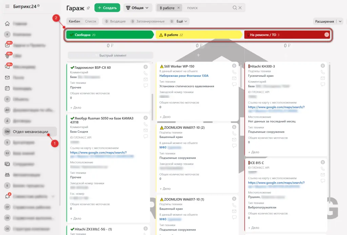
Task: Click the search input field
Action: [208, 8]
